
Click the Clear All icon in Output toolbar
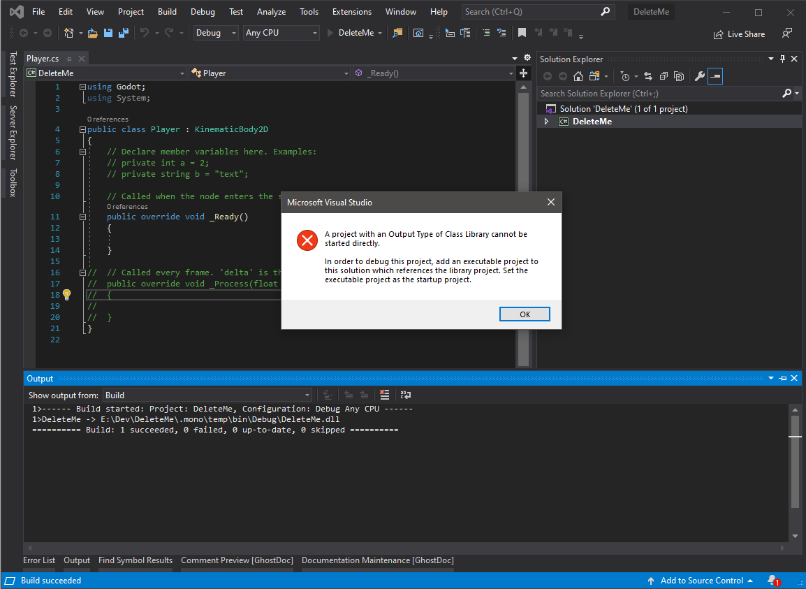(x=385, y=395)
